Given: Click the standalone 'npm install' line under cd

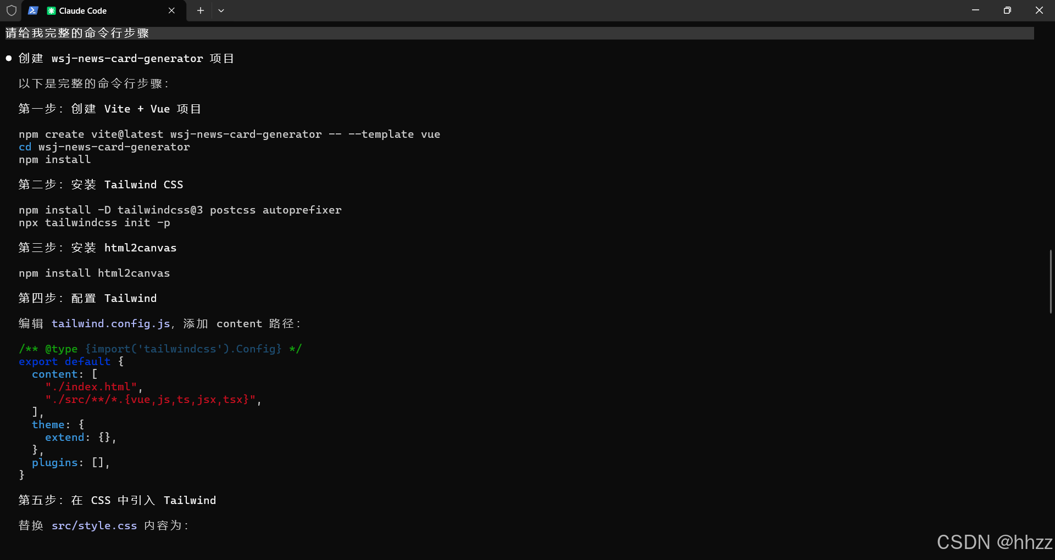Looking at the screenshot, I should 55,159.
